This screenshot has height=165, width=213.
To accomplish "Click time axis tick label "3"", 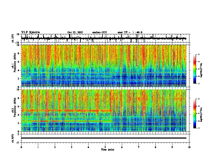I will [x=72, y=147].
